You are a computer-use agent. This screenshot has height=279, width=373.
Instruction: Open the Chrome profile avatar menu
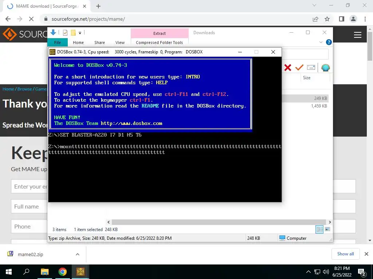click(353, 19)
